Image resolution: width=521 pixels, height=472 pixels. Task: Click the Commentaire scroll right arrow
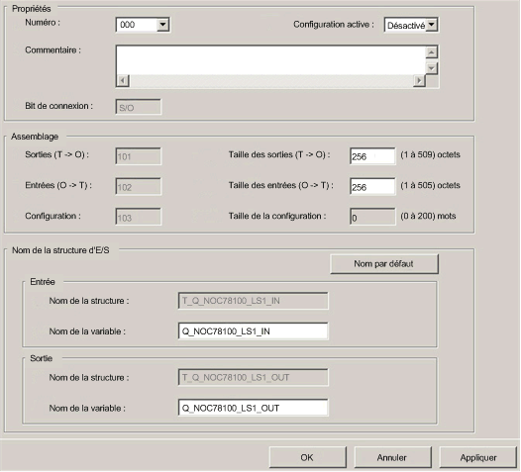click(419, 81)
